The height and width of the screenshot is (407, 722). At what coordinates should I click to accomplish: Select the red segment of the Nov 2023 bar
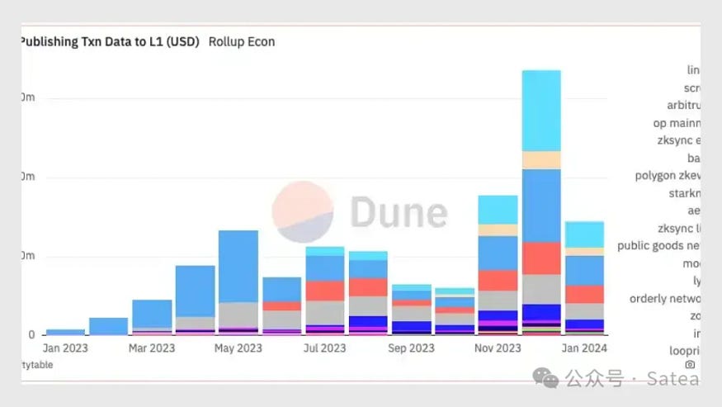coord(498,280)
